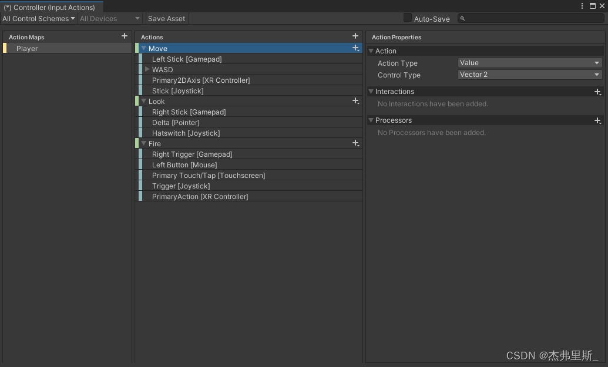
Task: Select the Player action map
Action: click(x=26, y=48)
